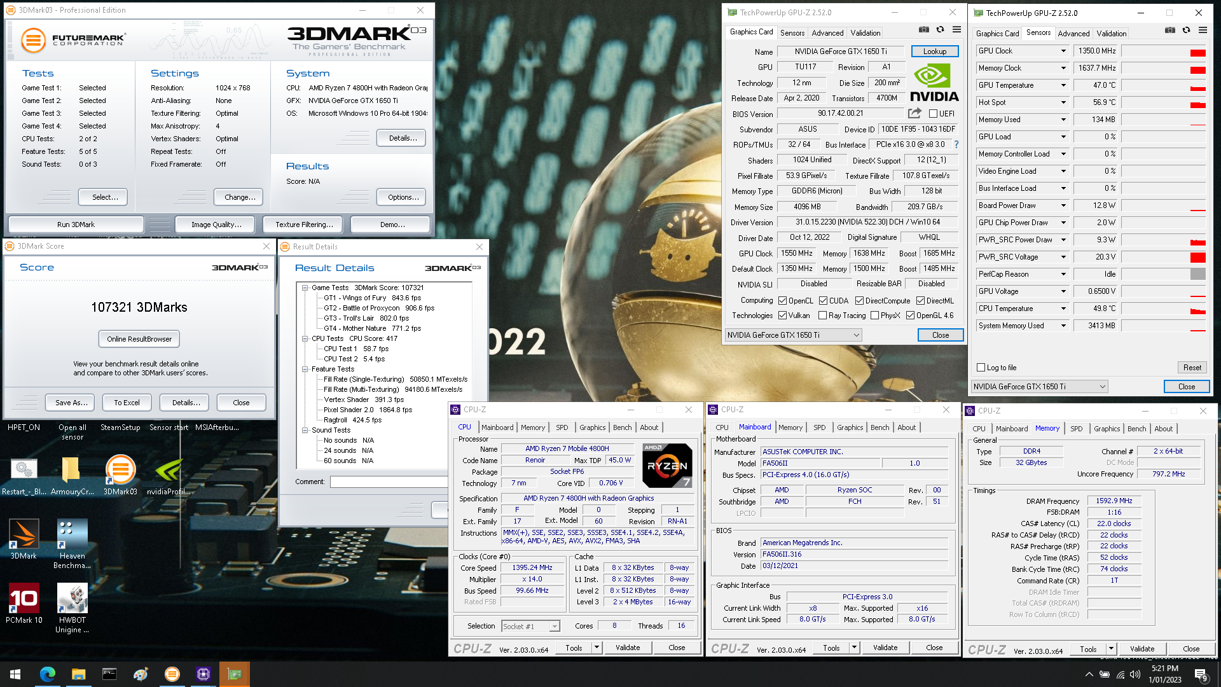This screenshot has height=687, width=1221.
Task: Open Memory Clock sensor dropdown arrow
Action: 1063,68
